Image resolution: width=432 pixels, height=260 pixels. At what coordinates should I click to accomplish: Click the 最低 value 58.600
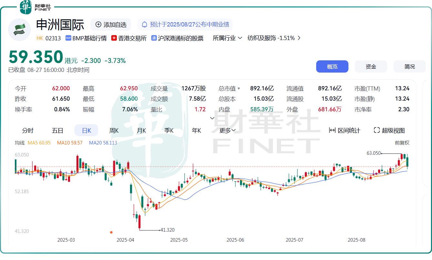[x=129, y=99]
